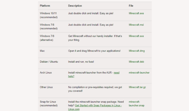The image size is (189, 111).
Task: Click the Windows 10/11 (recommended) platform cell
Action: (x=49, y=15)
